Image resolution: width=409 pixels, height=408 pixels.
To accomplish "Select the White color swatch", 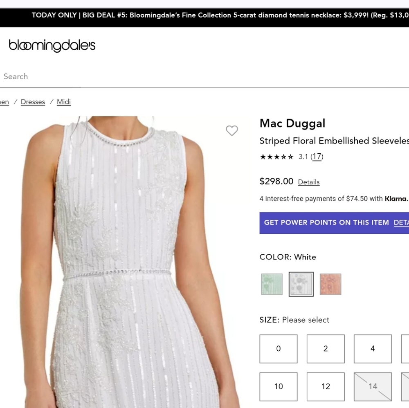I will (301, 284).
